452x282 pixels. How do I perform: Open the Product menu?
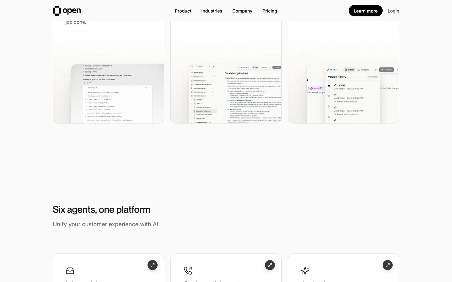(183, 11)
